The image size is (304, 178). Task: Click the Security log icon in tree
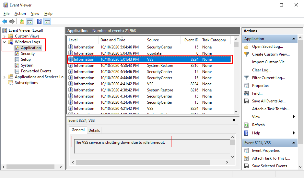pyautogui.click(x=17, y=54)
